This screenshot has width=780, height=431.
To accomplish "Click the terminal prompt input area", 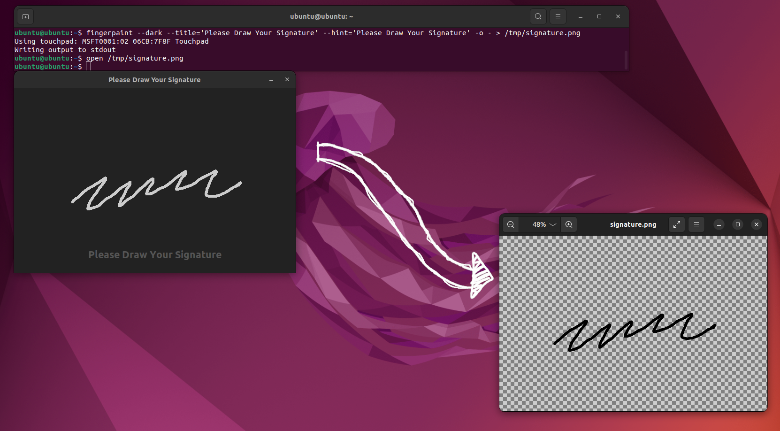I will coord(89,66).
